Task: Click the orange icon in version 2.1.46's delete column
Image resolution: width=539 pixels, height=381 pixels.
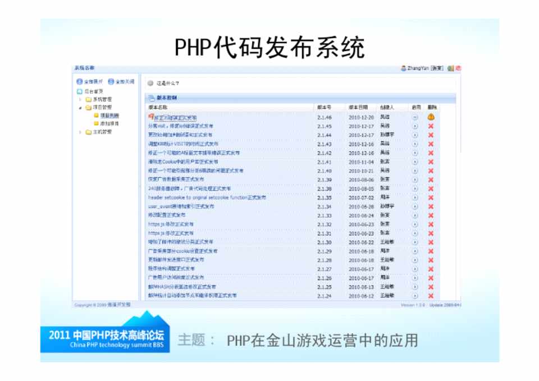Action: (431, 117)
